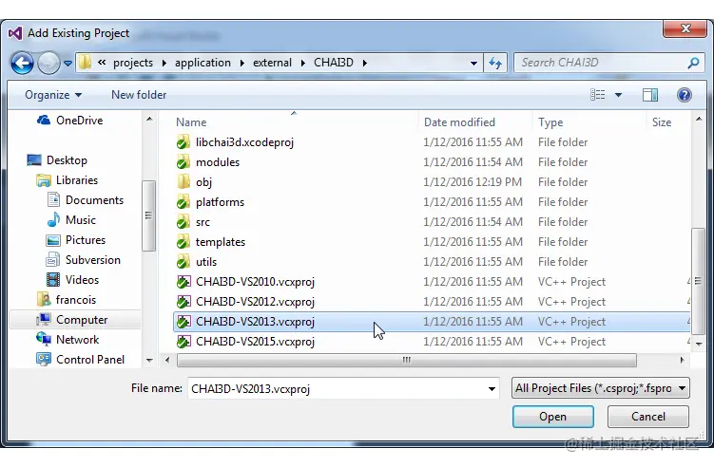Select the platforms folder icon
The height and width of the screenshot is (467, 714).
pos(183,202)
